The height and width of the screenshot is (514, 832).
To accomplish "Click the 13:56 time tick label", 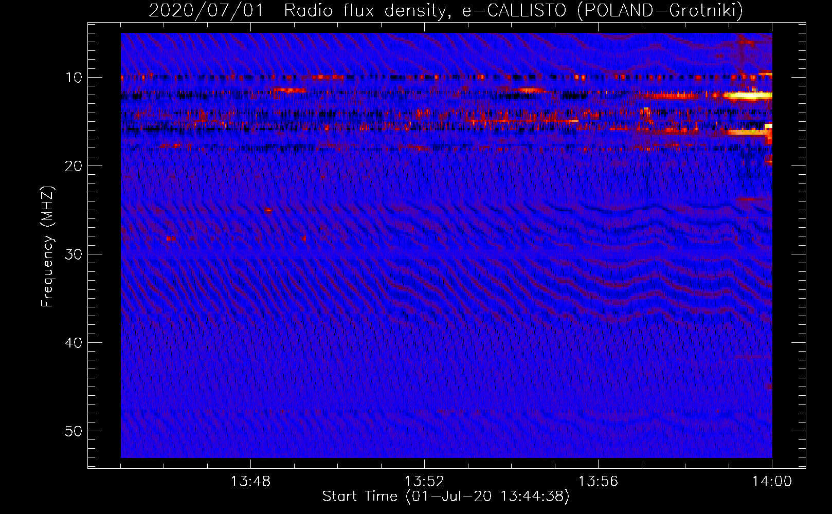I will 598,482.
